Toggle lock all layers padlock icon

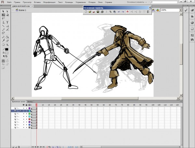click(26, 105)
